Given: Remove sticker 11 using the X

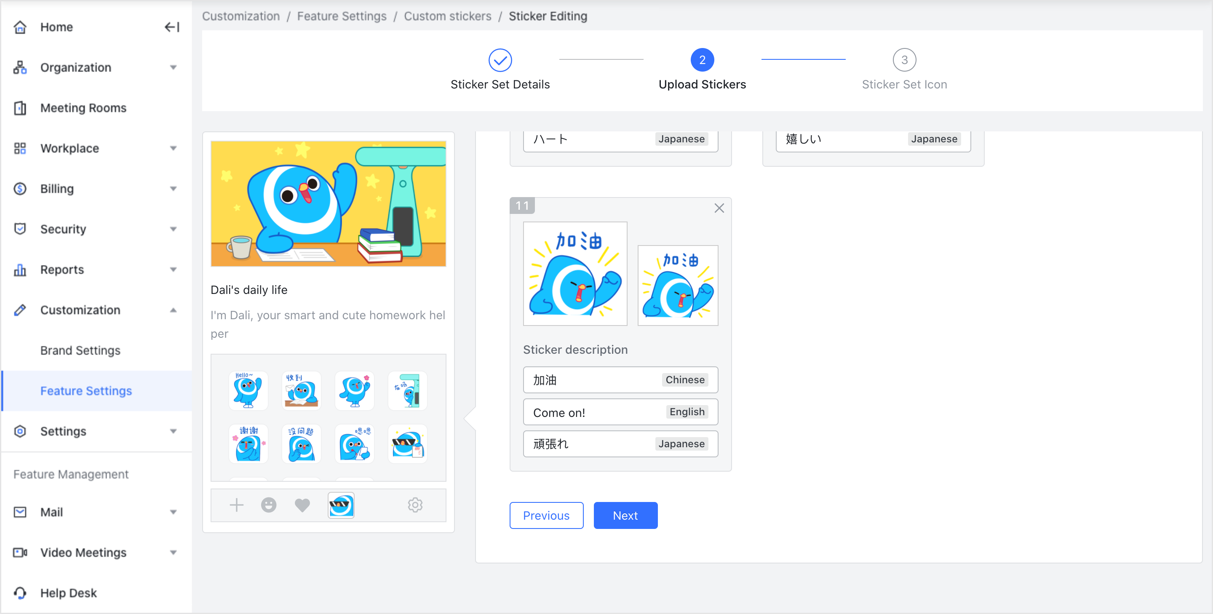Looking at the screenshot, I should tap(719, 208).
